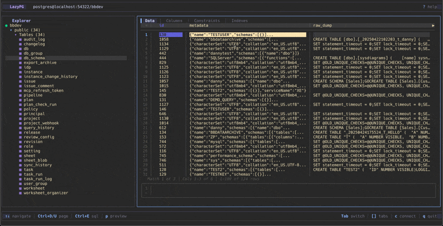Viewport: 443px width, 226px height.
Task: Switch to the Columns tab
Action: point(174,20)
